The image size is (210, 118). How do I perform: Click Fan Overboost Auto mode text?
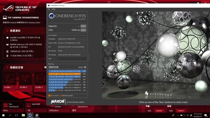point(6,110)
